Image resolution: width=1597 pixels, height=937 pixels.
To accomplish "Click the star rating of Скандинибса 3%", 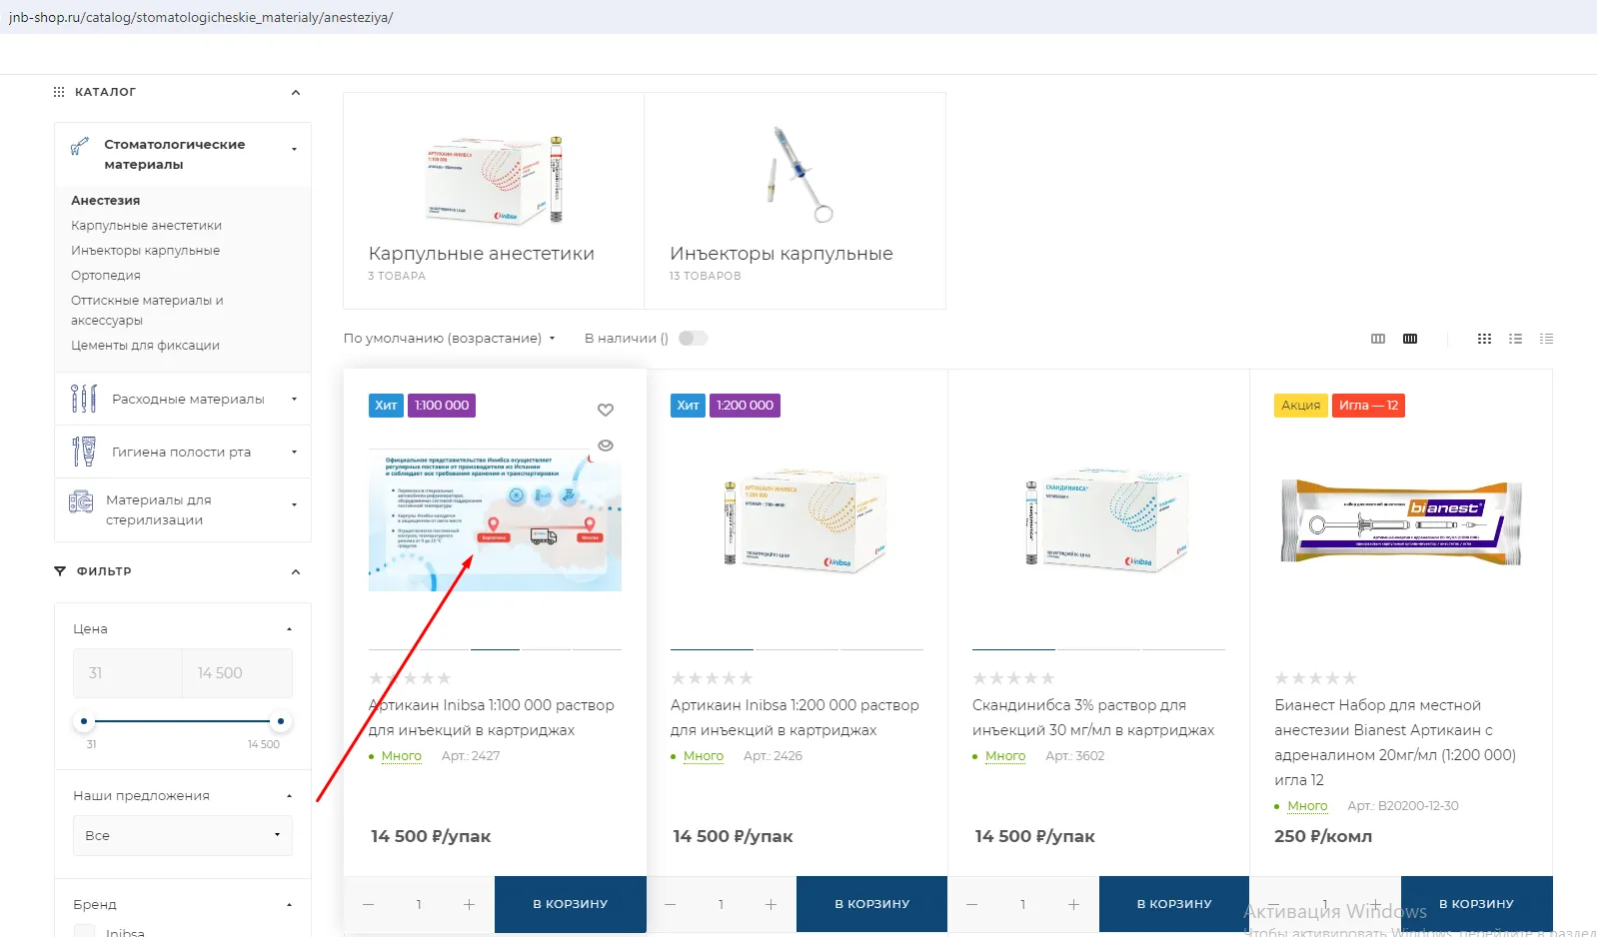I will tap(1013, 678).
